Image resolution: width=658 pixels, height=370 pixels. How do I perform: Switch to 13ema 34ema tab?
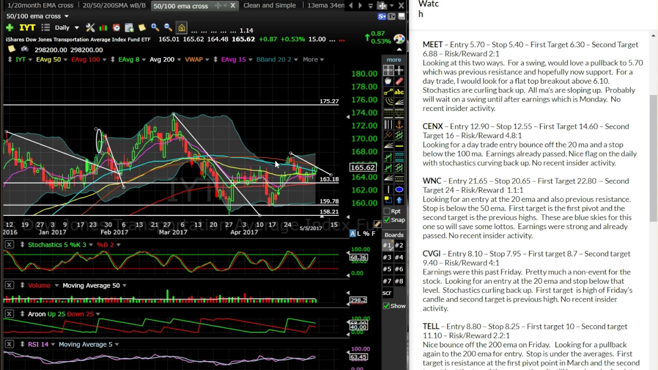325,5
